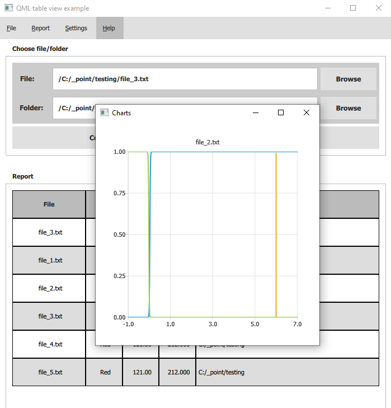
Task: Click the Charts window title icon
Action: pos(104,112)
